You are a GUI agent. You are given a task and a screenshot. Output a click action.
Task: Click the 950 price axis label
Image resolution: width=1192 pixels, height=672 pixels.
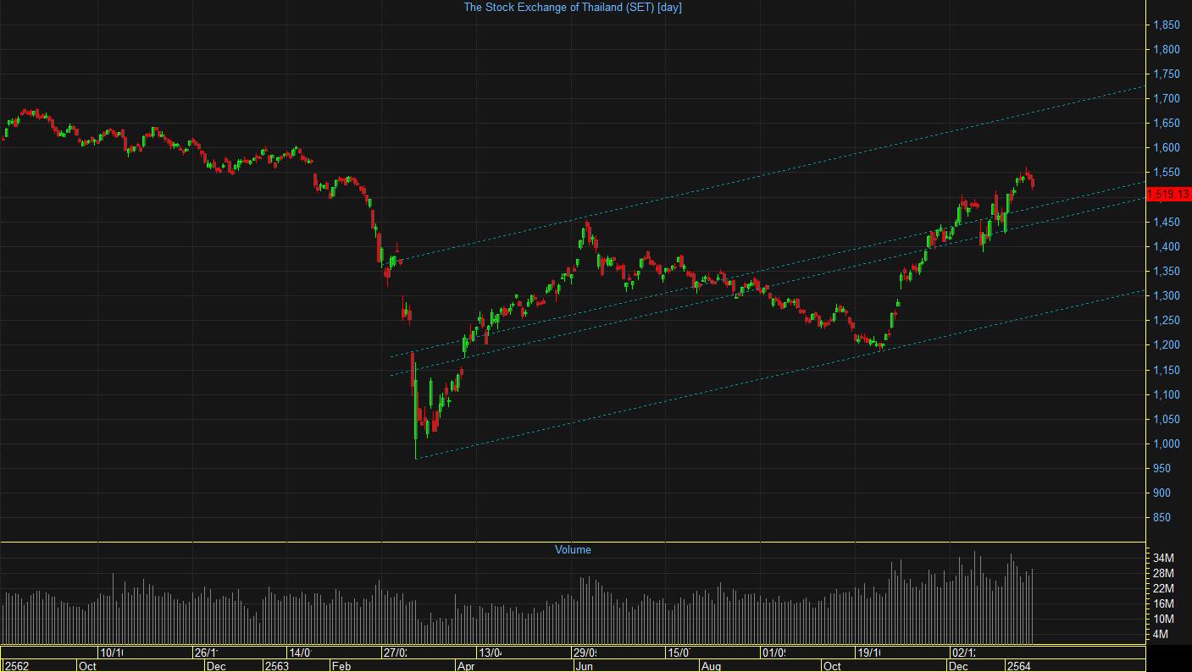[x=1162, y=469]
